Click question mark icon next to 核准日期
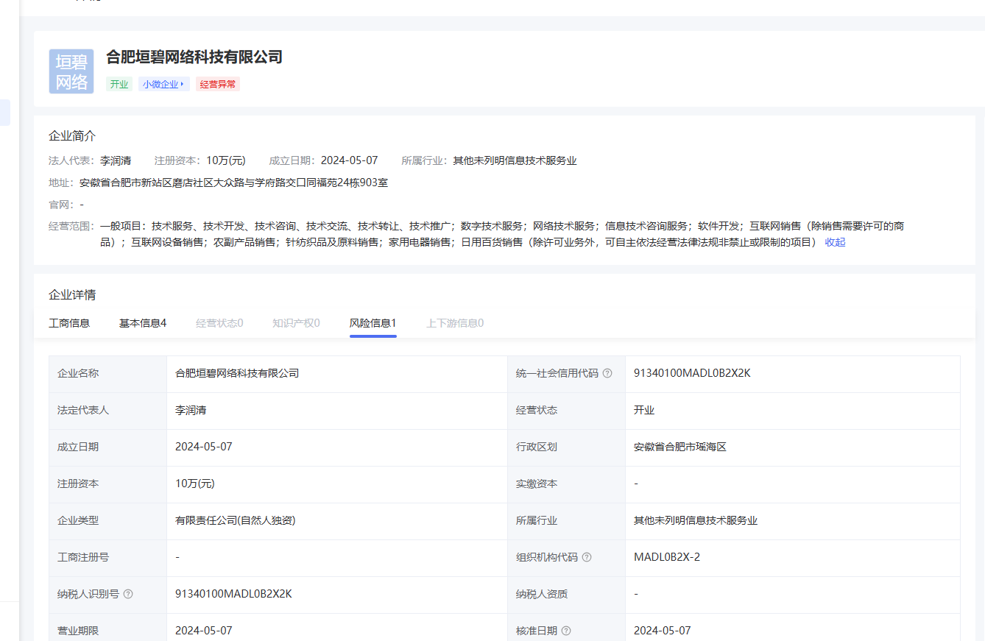 coord(565,631)
